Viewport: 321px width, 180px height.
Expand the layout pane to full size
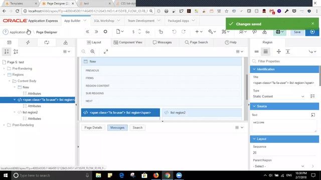coord(106,51)
